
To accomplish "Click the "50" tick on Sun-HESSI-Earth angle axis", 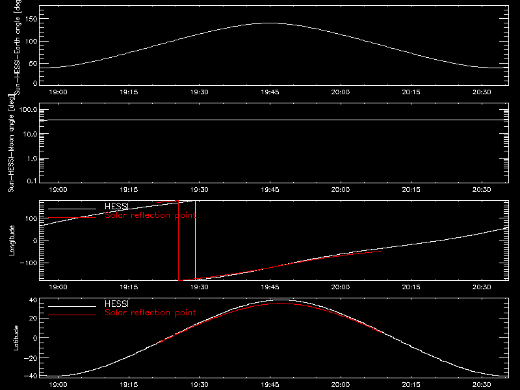I will [x=33, y=63].
